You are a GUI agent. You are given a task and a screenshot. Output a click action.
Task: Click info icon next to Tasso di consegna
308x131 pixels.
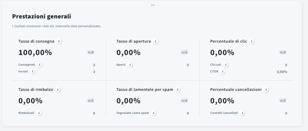click(x=59, y=41)
